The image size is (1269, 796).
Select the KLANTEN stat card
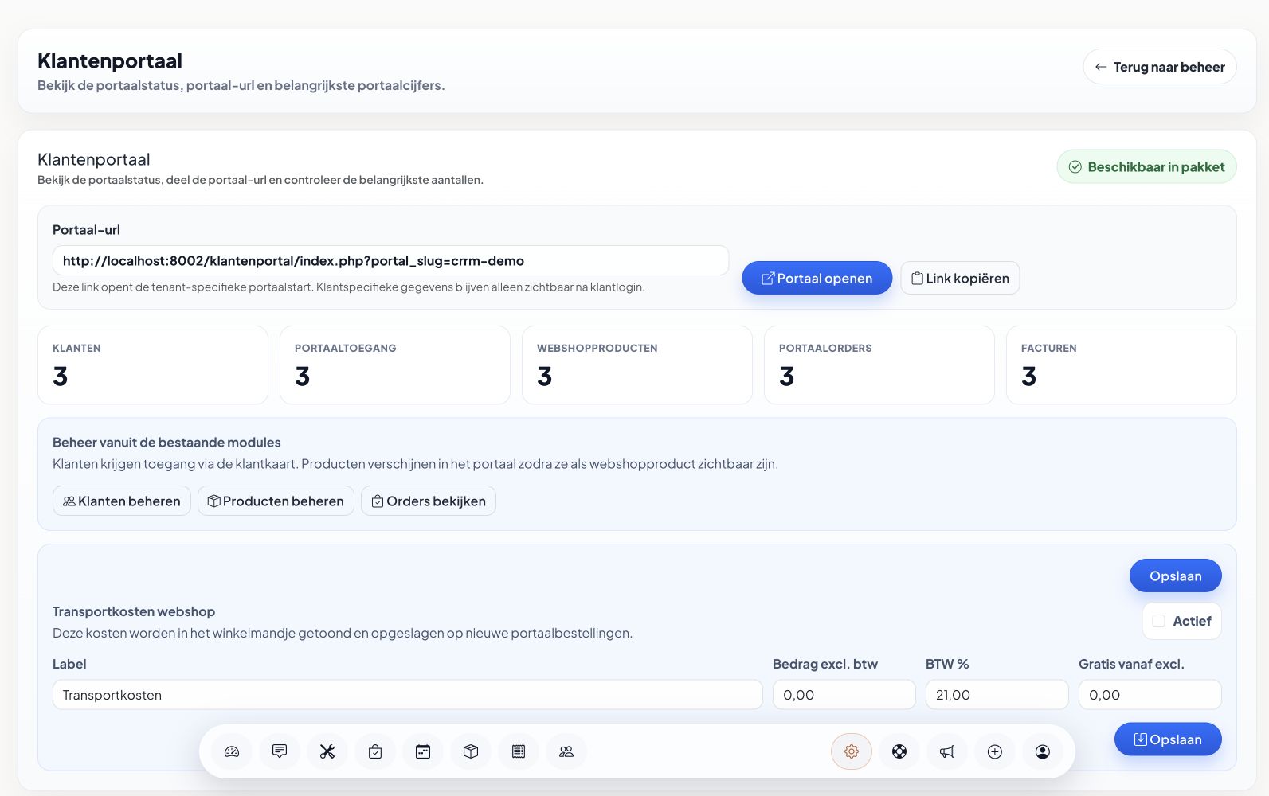[153, 365]
